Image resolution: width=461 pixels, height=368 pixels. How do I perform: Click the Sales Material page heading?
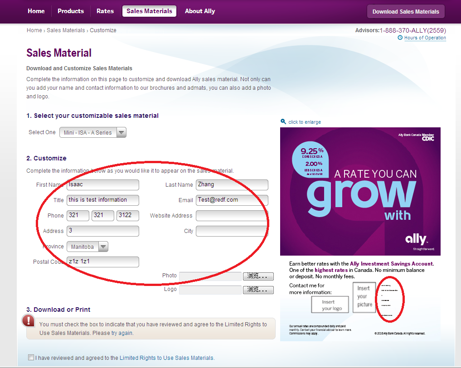tap(59, 53)
